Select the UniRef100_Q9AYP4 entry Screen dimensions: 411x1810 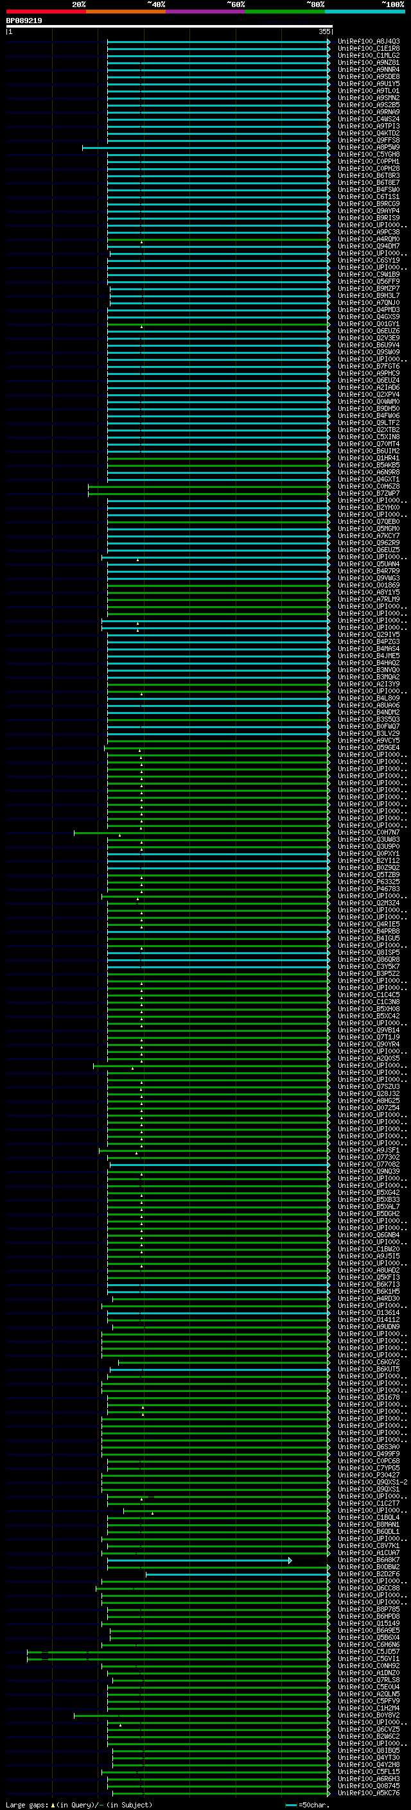pyautogui.click(x=369, y=211)
